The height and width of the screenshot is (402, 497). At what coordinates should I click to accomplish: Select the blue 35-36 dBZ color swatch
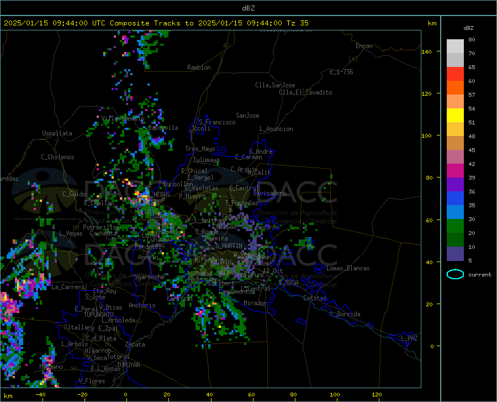[455, 199]
